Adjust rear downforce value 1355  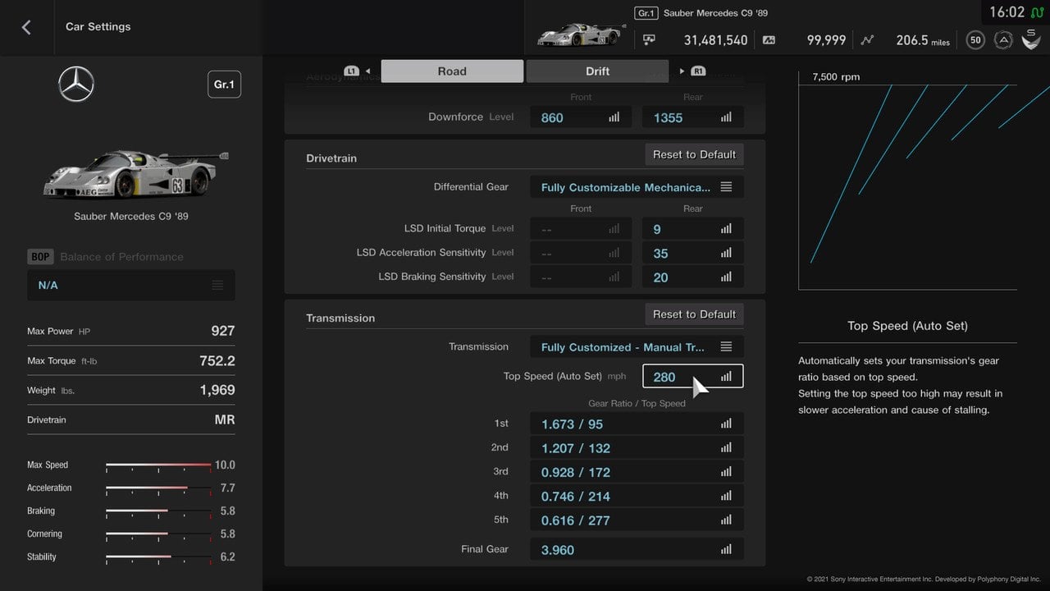pos(693,117)
